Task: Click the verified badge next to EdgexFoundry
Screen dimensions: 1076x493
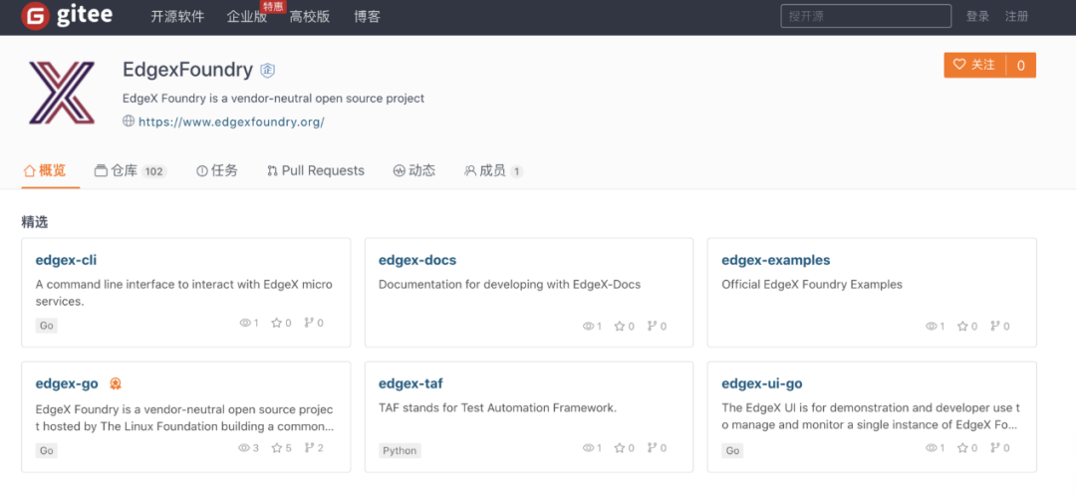Action: (x=267, y=70)
